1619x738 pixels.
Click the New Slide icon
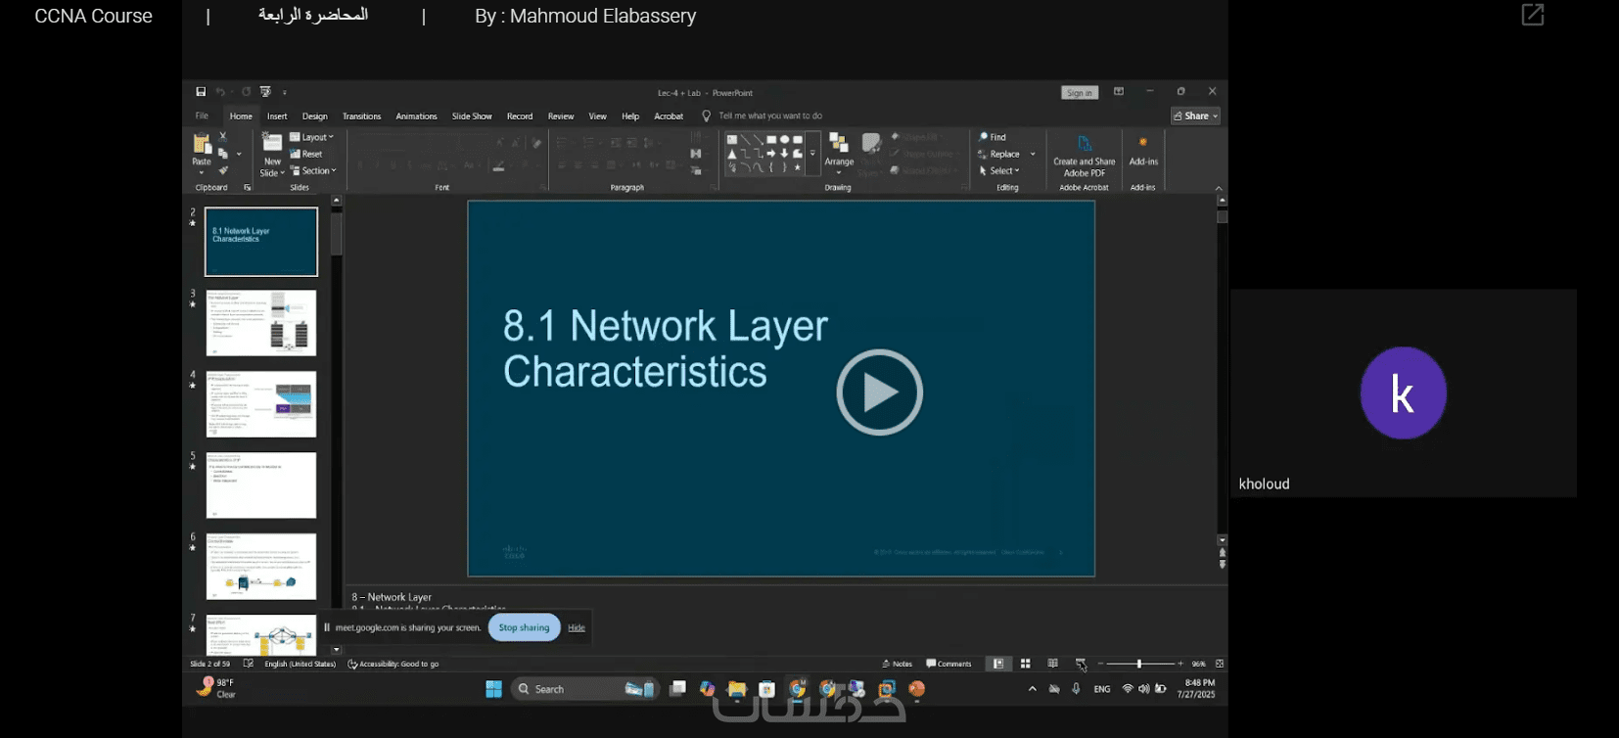pyautogui.click(x=272, y=145)
